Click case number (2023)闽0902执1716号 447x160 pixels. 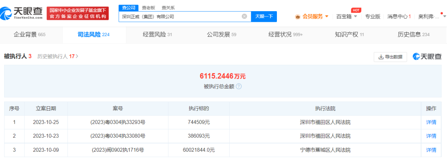tap(118, 150)
